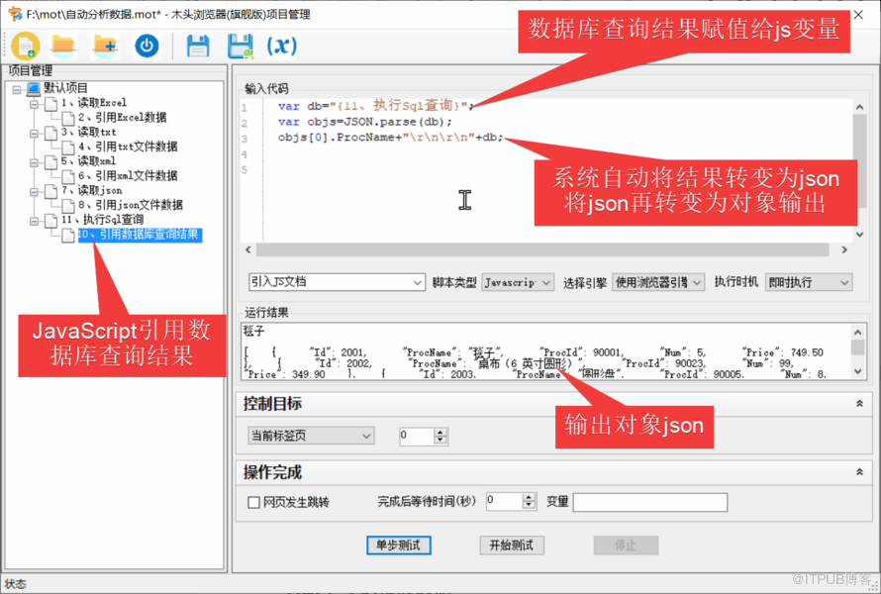Close the project management window
Image resolution: width=881 pixels, height=594 pixels.
tap(858, 15)
